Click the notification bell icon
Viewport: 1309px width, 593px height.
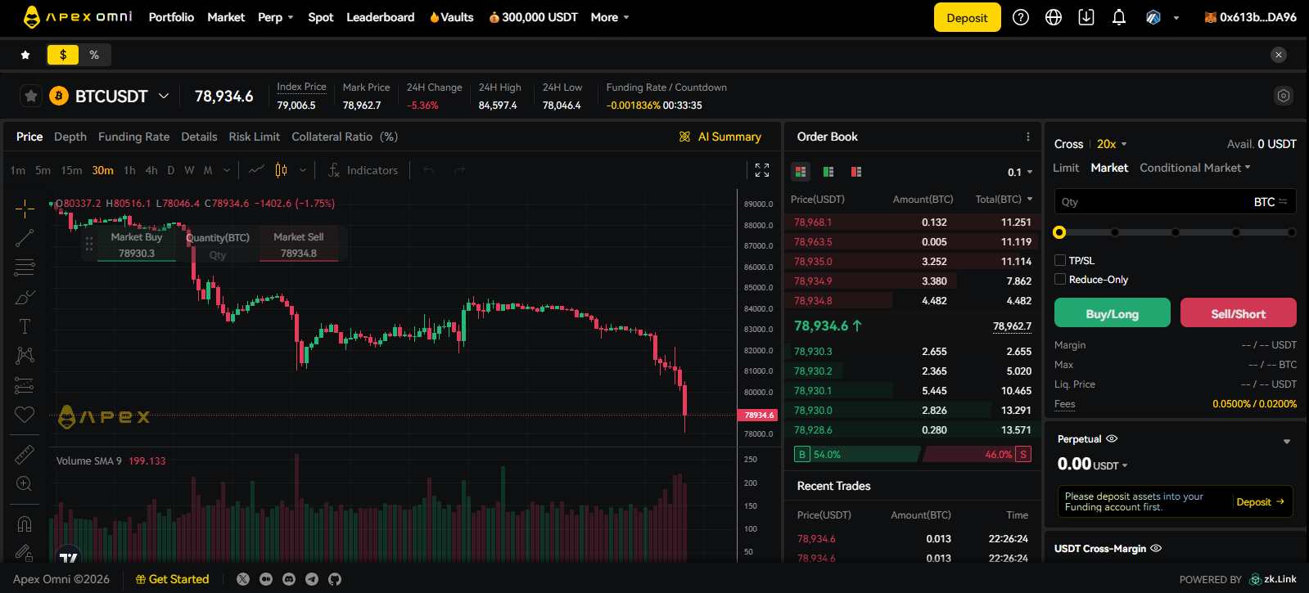click(x=1118, y=17)
